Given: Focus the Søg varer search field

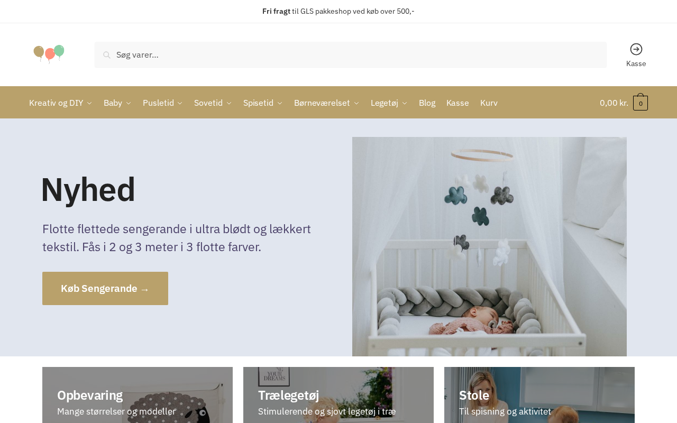Looking at the screenshot, I should 351,55.
